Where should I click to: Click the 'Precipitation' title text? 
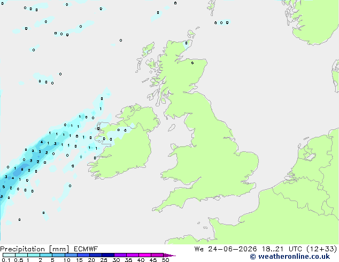coord(22,249)
